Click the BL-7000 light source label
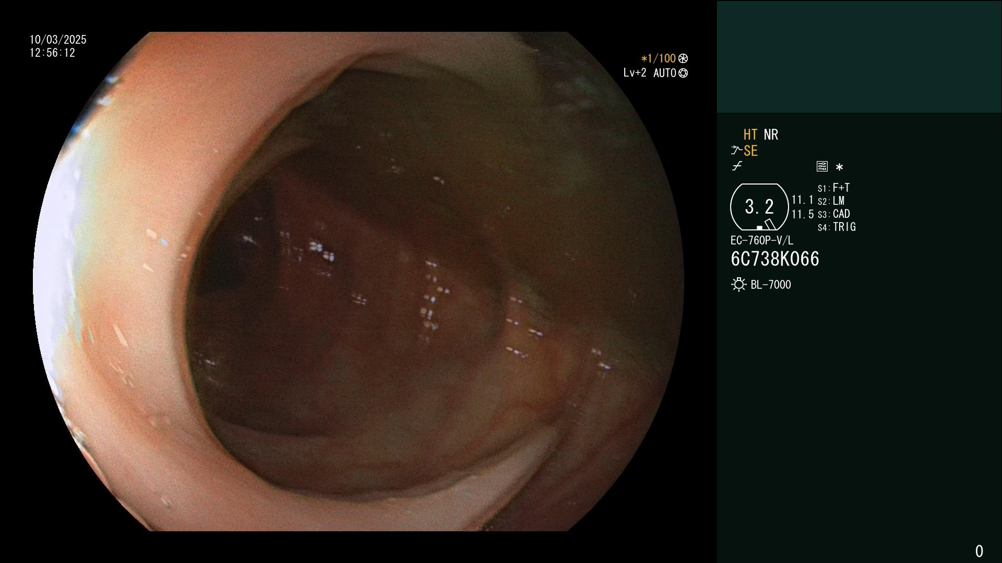The image size is (1002, 563). (x=771, y=285)
